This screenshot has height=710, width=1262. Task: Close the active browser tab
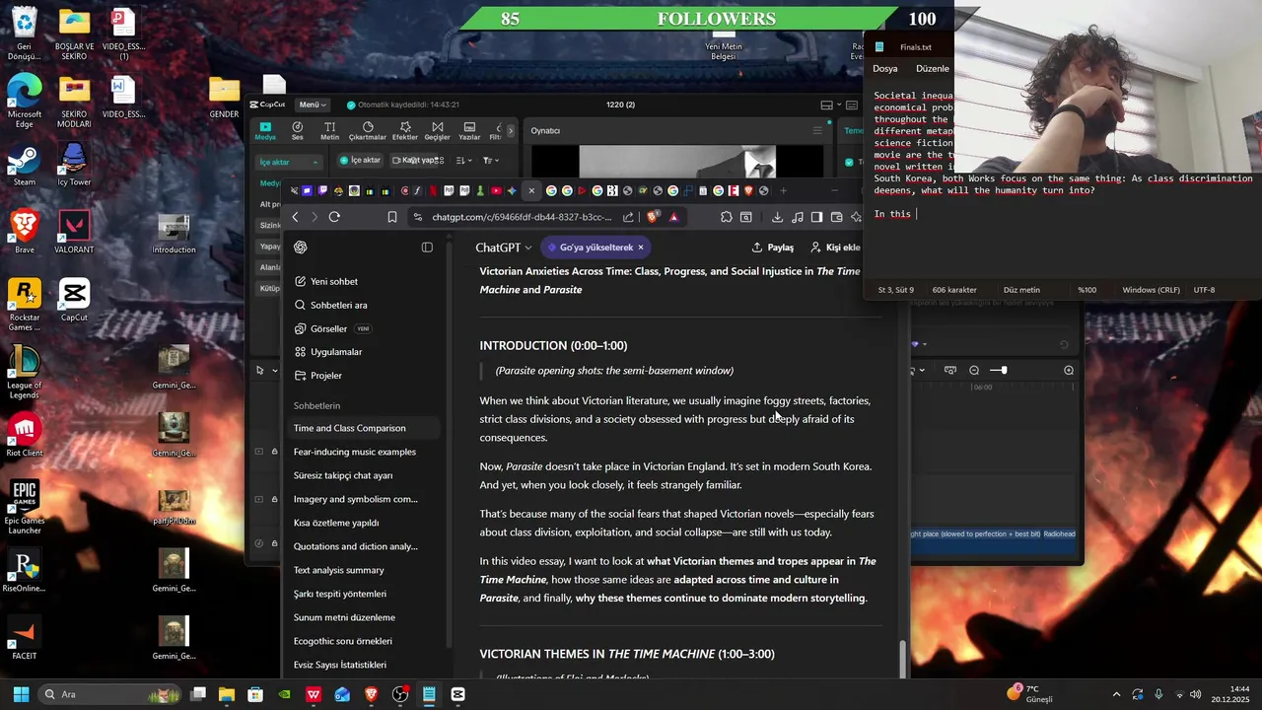pyautogui.click(x=531, y=190)
